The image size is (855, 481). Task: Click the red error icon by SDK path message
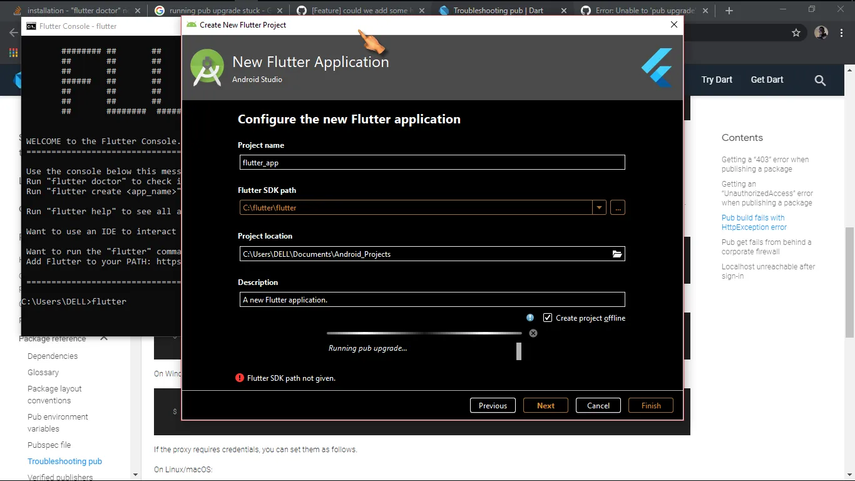click(240, 378)
